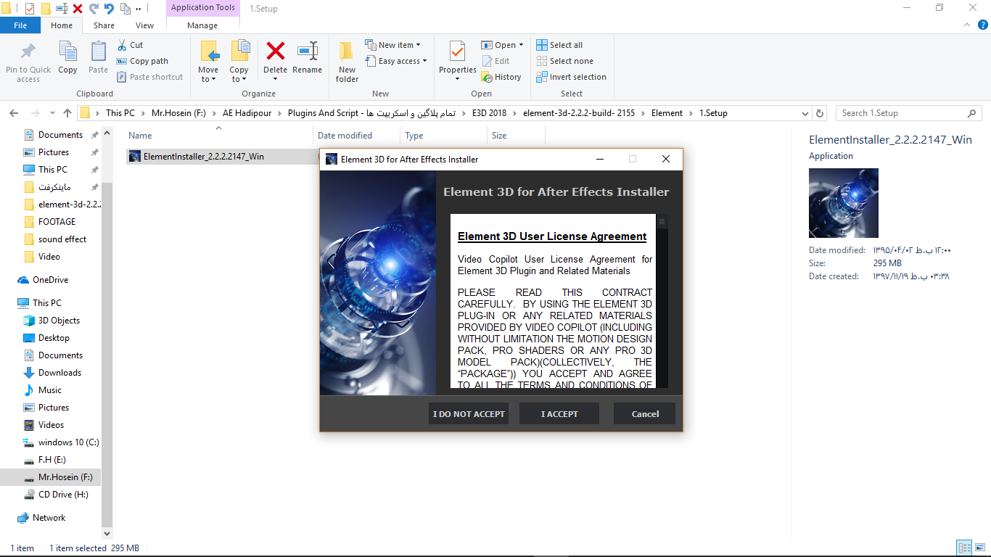Click Paste shortcut command
991x557 pixels.
[149, 77]
